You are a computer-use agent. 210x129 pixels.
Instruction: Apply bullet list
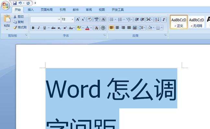point(111,20)
